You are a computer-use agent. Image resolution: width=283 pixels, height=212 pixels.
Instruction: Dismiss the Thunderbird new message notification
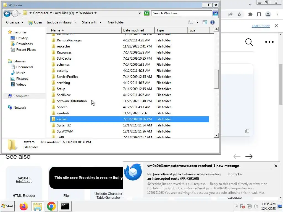276,166
